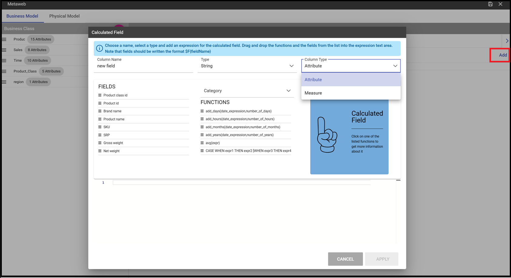
Task: Select add_months function text
Action: click(x=243, y=127)
